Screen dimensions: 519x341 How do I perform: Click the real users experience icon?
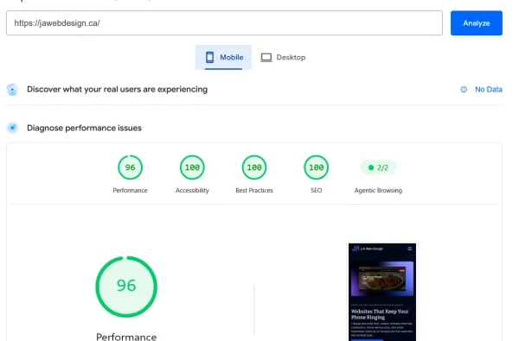[13, 90]
